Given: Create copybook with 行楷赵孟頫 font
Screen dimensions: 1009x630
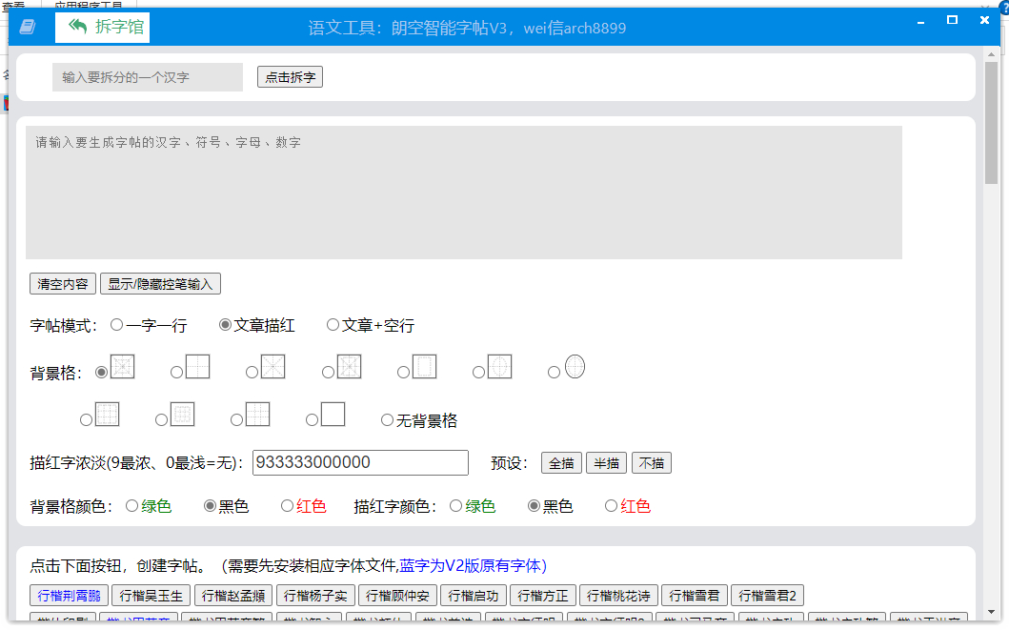Looking at the screenshot, I should tap(233, 596).
